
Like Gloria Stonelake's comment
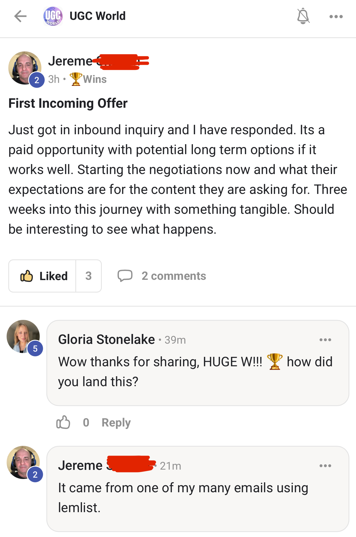(x=63, y=422)
